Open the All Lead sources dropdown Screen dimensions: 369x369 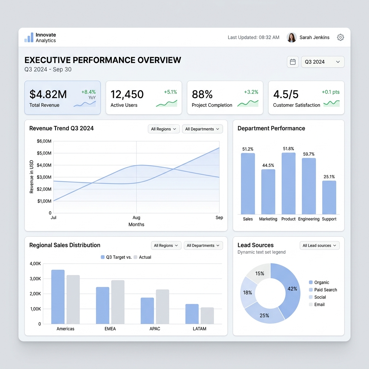[319, 245]
